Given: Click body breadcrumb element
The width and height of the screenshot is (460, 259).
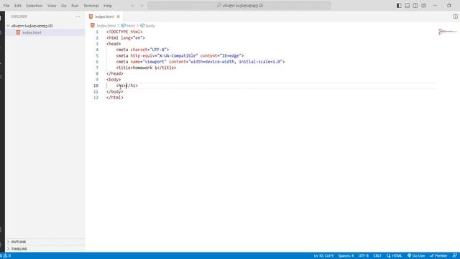Looking at the screenshot, I should tap(150, 26).
